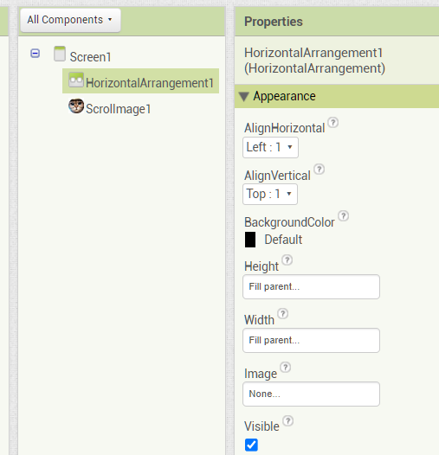This screenshot has width=439, height=455.
Task: Click the HorizontalArrangement1 layout icon
Action: coord(76,80)
